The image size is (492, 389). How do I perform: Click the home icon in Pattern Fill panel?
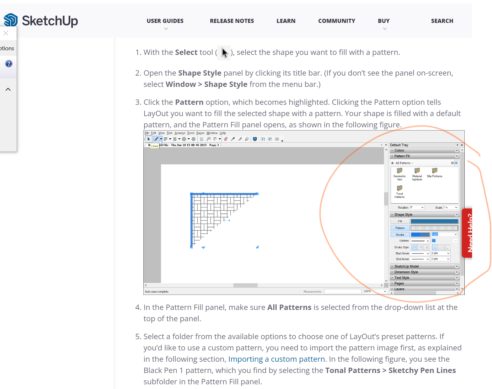tap(393, 163)
